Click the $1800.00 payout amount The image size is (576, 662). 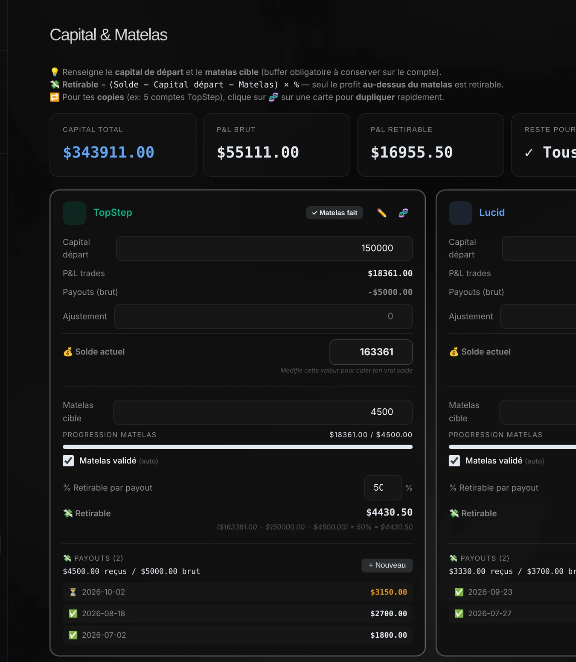389,635
